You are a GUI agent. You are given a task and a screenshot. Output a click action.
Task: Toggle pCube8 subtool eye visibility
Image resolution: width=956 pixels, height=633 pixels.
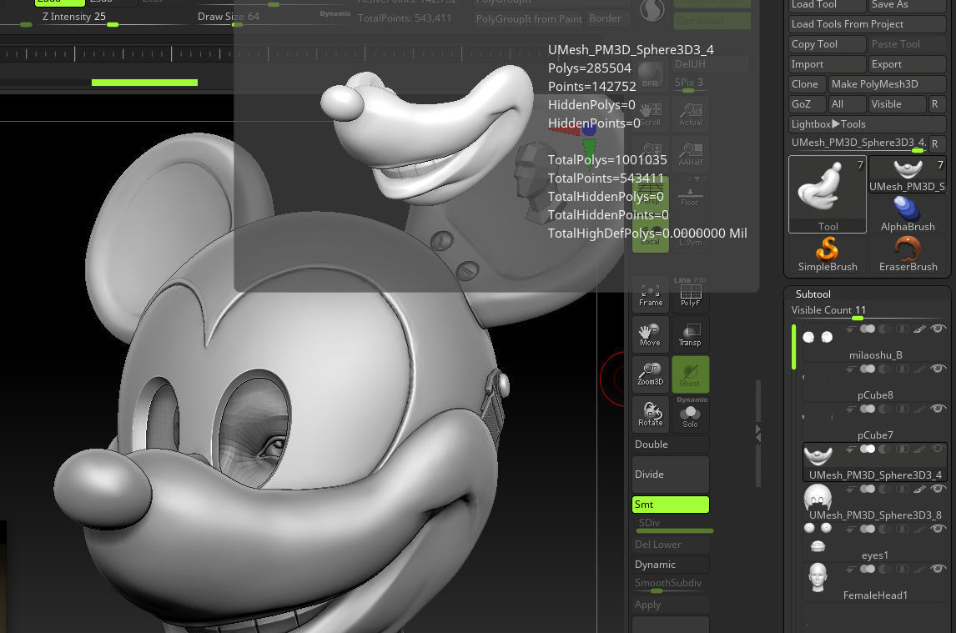point(938,369)
